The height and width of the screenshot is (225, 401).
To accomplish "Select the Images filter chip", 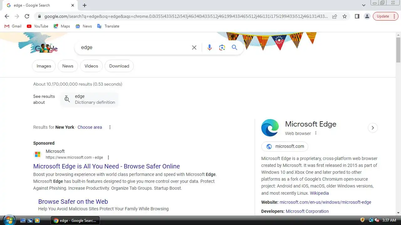I will pos(44,66).
